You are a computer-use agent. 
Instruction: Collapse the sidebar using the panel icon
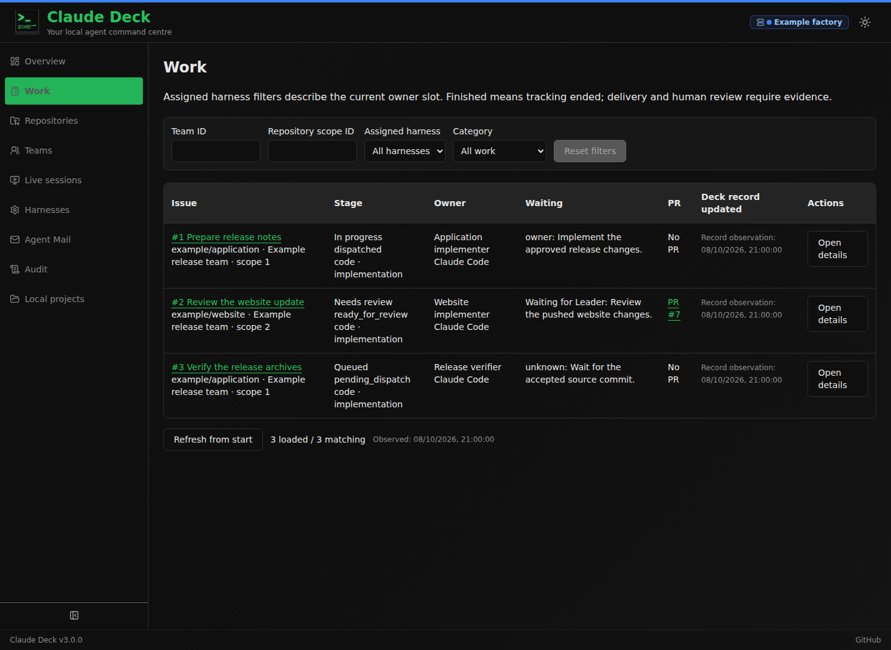[x=74, y=615]
